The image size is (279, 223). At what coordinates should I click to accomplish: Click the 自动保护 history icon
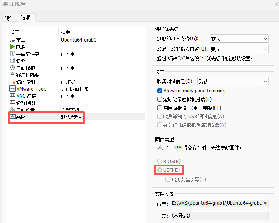[12, 68]
